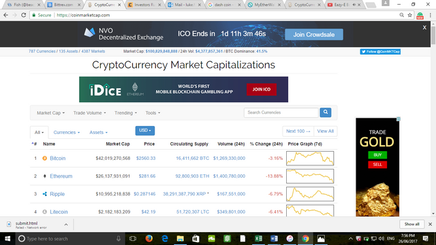Sort table by Market Cap header

tap(118, 144)
